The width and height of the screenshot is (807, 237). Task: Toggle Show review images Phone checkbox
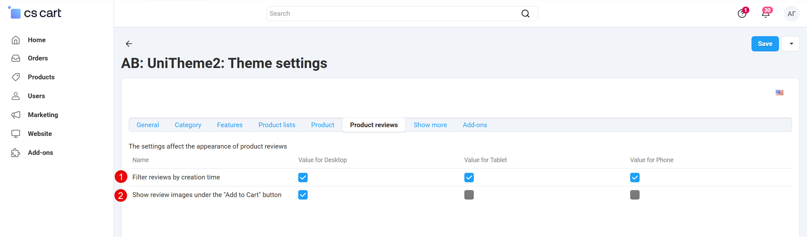click(635, 195)
